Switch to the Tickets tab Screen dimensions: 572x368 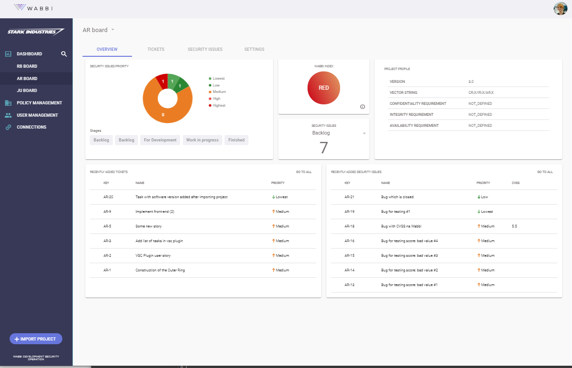pyautogui.click(x=156, y=49)
